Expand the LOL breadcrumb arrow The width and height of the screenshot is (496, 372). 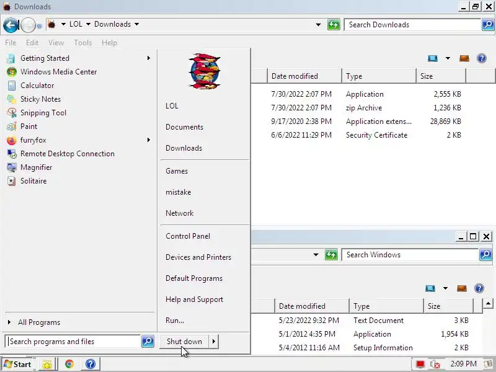click(x=88, y=24)
